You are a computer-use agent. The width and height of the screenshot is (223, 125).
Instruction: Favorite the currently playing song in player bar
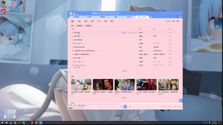75,108
